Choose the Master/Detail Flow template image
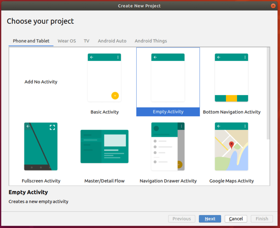Screen dimensions: 280x228 pos(105,147)
